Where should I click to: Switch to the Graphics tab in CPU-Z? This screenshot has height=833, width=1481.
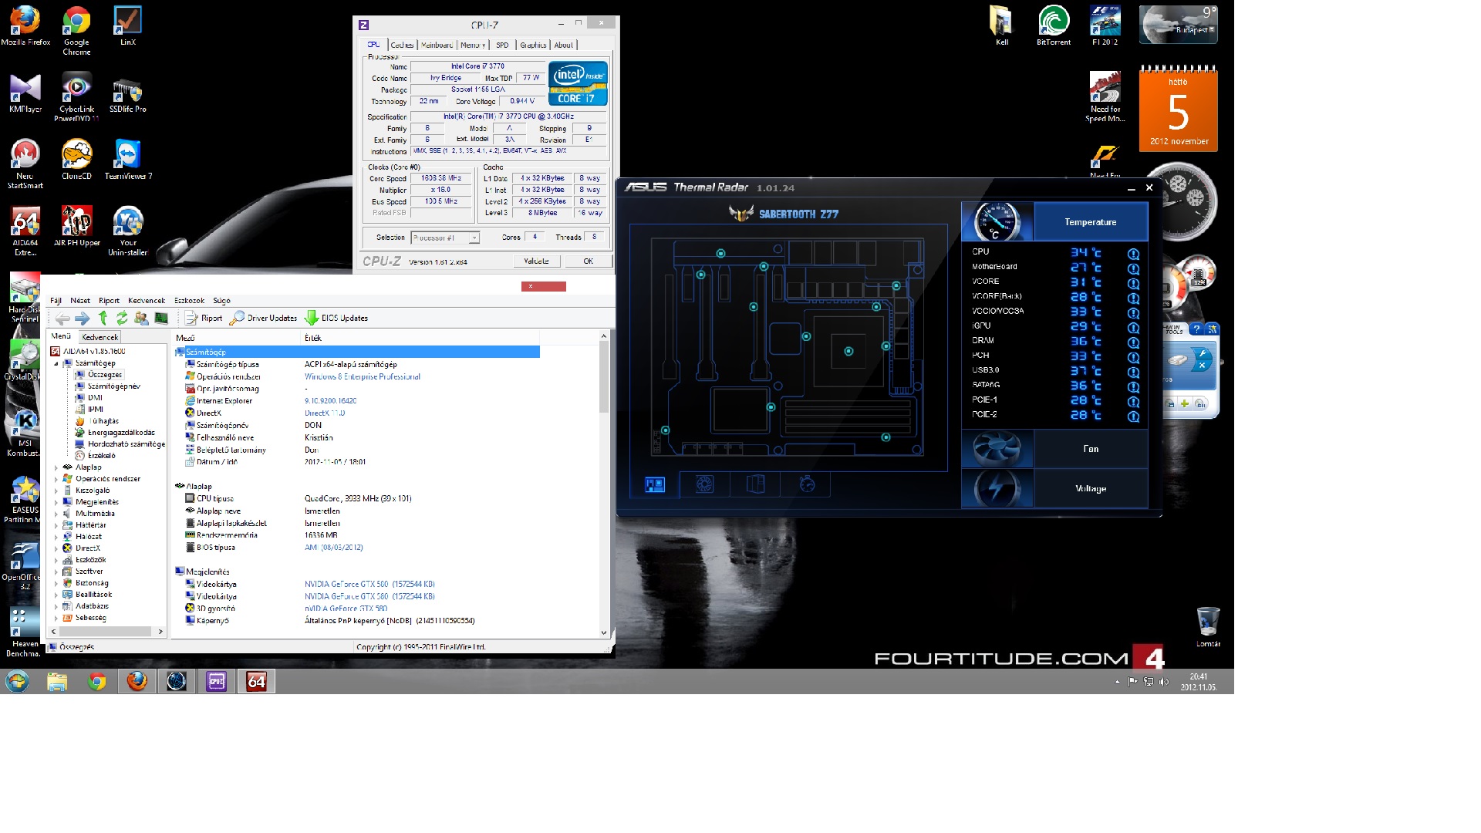point(533,46)
